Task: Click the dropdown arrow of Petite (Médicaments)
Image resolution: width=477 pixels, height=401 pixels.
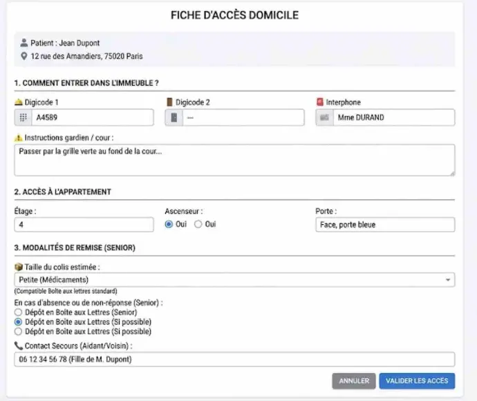Action: point(448,280)
